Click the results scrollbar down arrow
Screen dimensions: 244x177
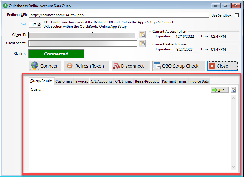point(233,167)
